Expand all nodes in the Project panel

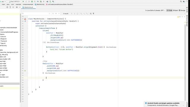pos(10,7)
